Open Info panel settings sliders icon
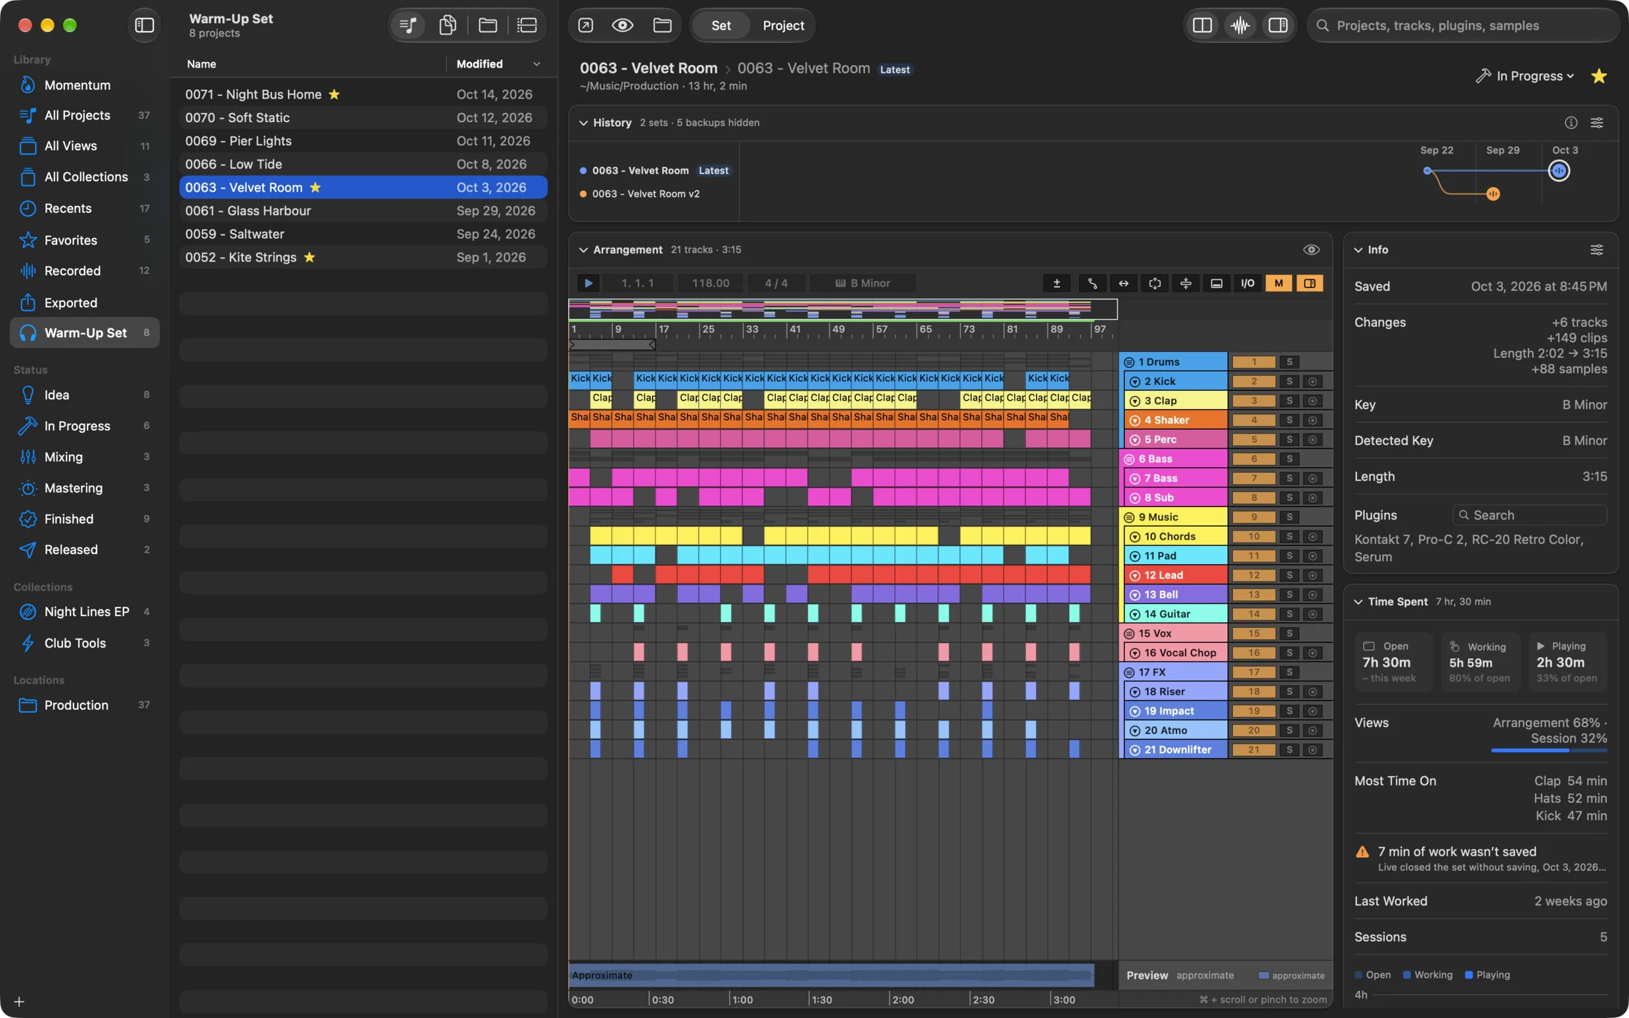Screen dimensions: 1629x1018 pyautogui.click(x=1597, y=250)
